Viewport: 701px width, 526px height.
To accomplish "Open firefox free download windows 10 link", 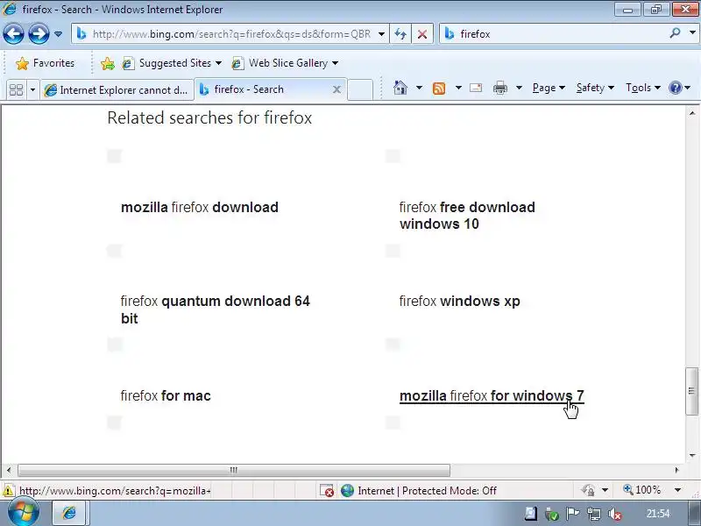I will click(x=467, y=215).
